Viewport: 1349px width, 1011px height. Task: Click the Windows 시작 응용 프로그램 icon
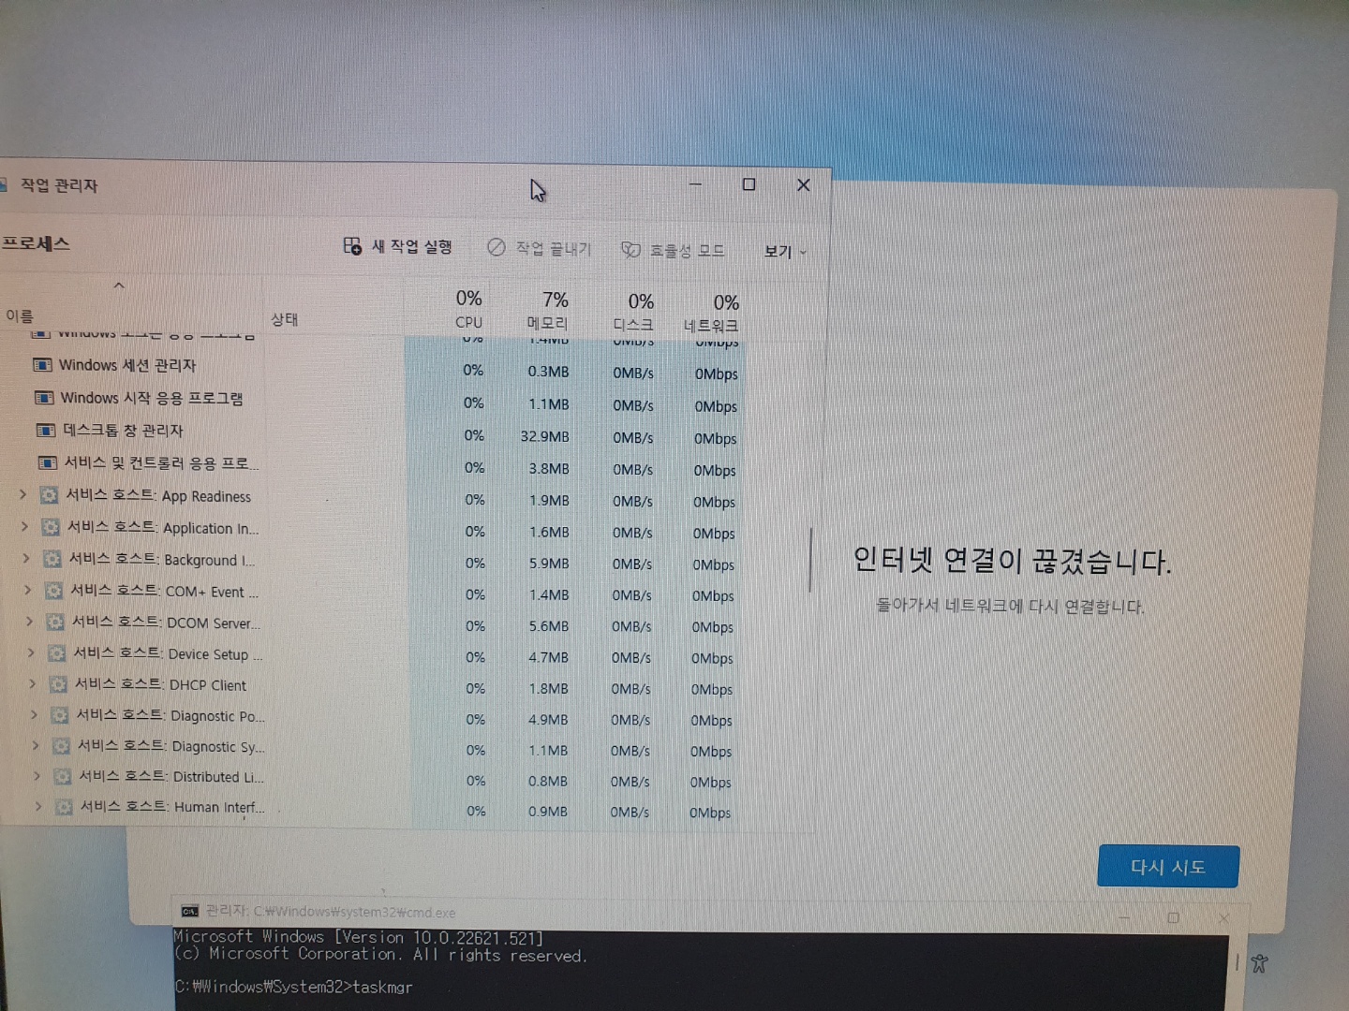[x=44, y=398]
